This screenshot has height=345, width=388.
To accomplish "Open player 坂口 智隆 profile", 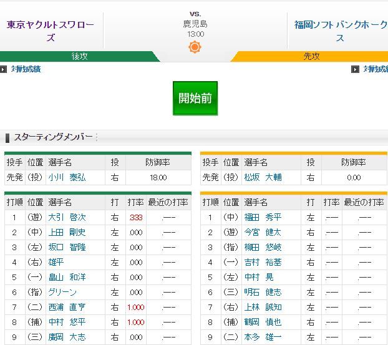I will (67, 247).
